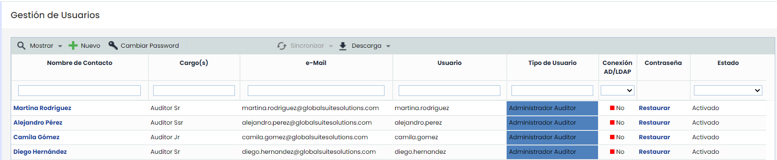The width and height of the screenshot is (777, 160).
Task: Click the red AD/LDAP indicator for Diego Hernández
Action: 612,152
